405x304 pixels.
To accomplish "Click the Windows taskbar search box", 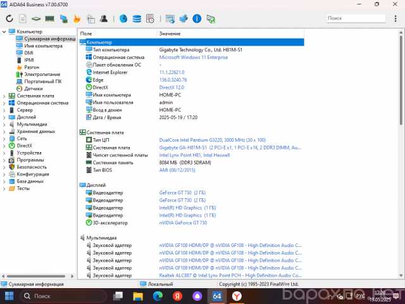I will [63, 296].
